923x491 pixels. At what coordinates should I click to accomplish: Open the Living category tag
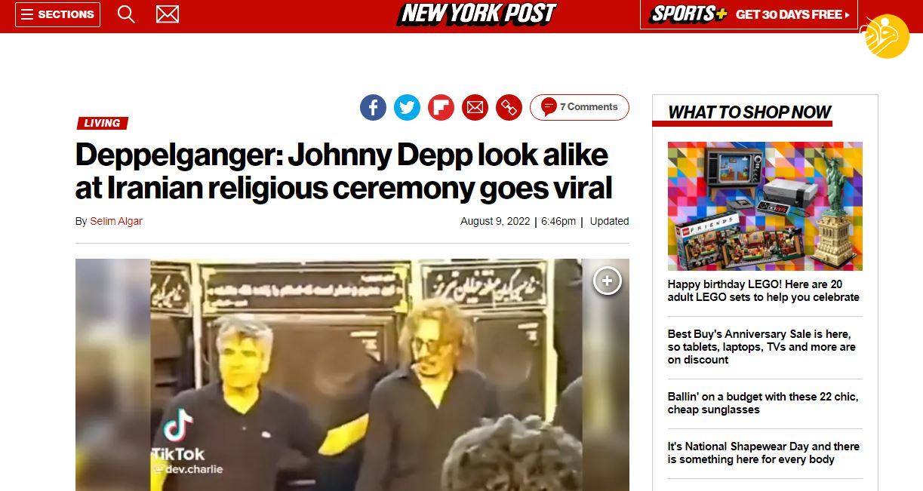(x=102, y=123)
